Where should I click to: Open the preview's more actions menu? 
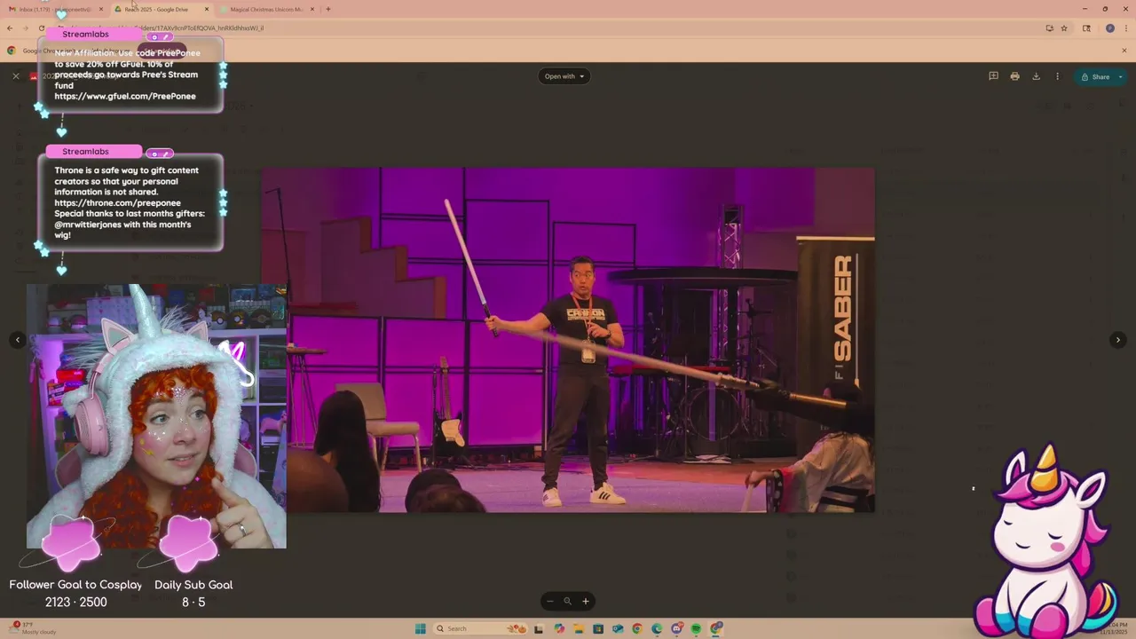pos(1057,76)
